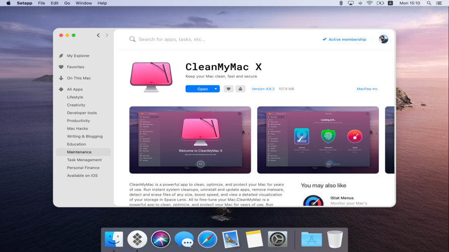Click the Mon 15:10 clock
Viewport: 449px width, 252px height.
(x=410, y=3)
